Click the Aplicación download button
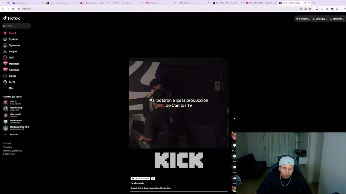 (337, 19)
